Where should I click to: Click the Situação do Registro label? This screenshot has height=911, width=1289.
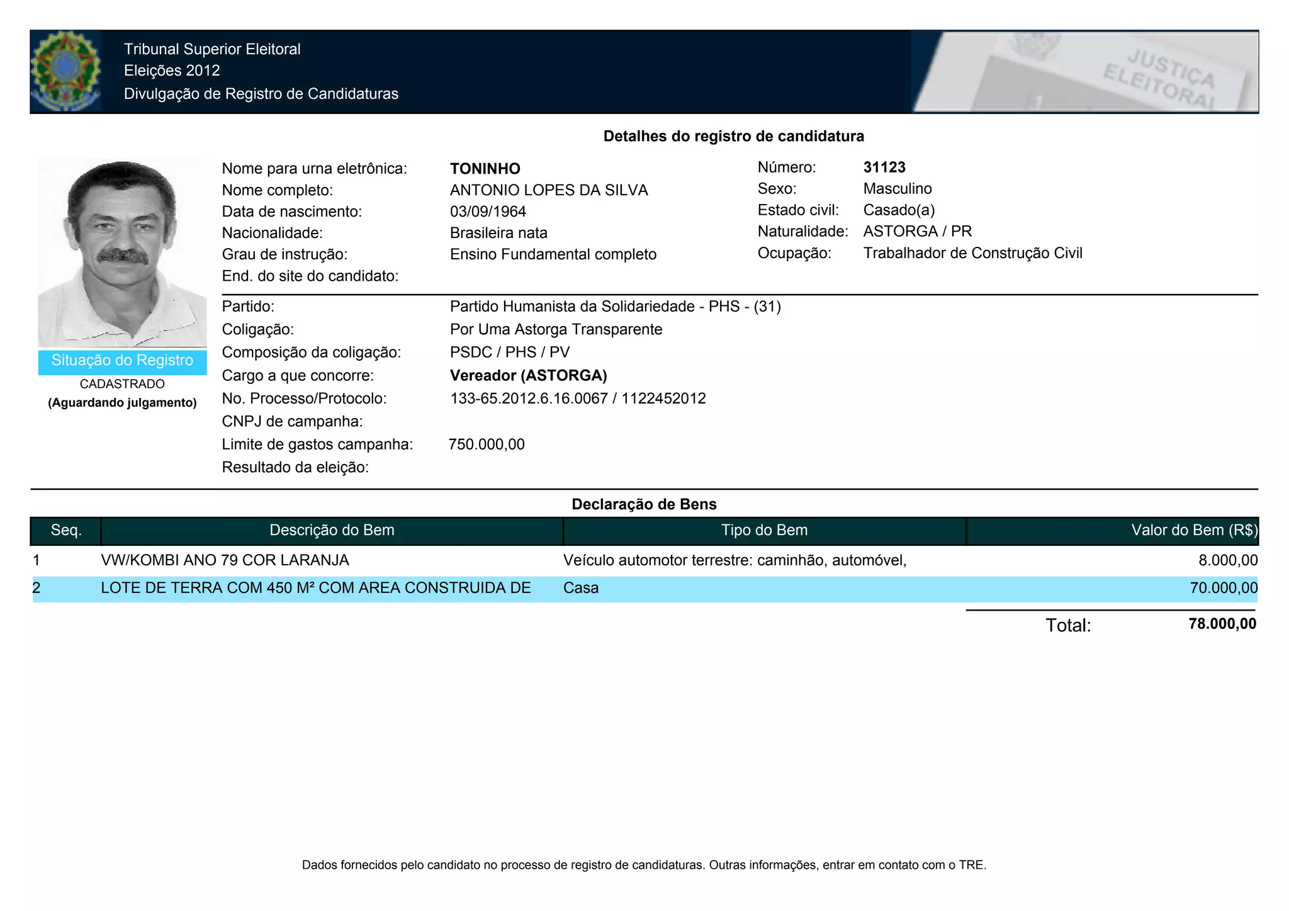(x=122, y=361)
